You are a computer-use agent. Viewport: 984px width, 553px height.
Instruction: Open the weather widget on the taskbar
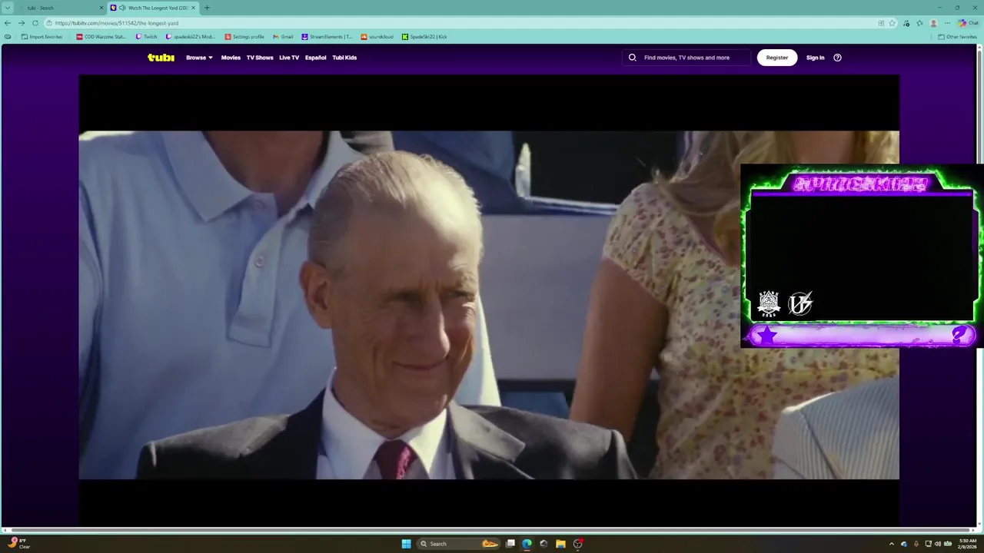pos(19,543)
